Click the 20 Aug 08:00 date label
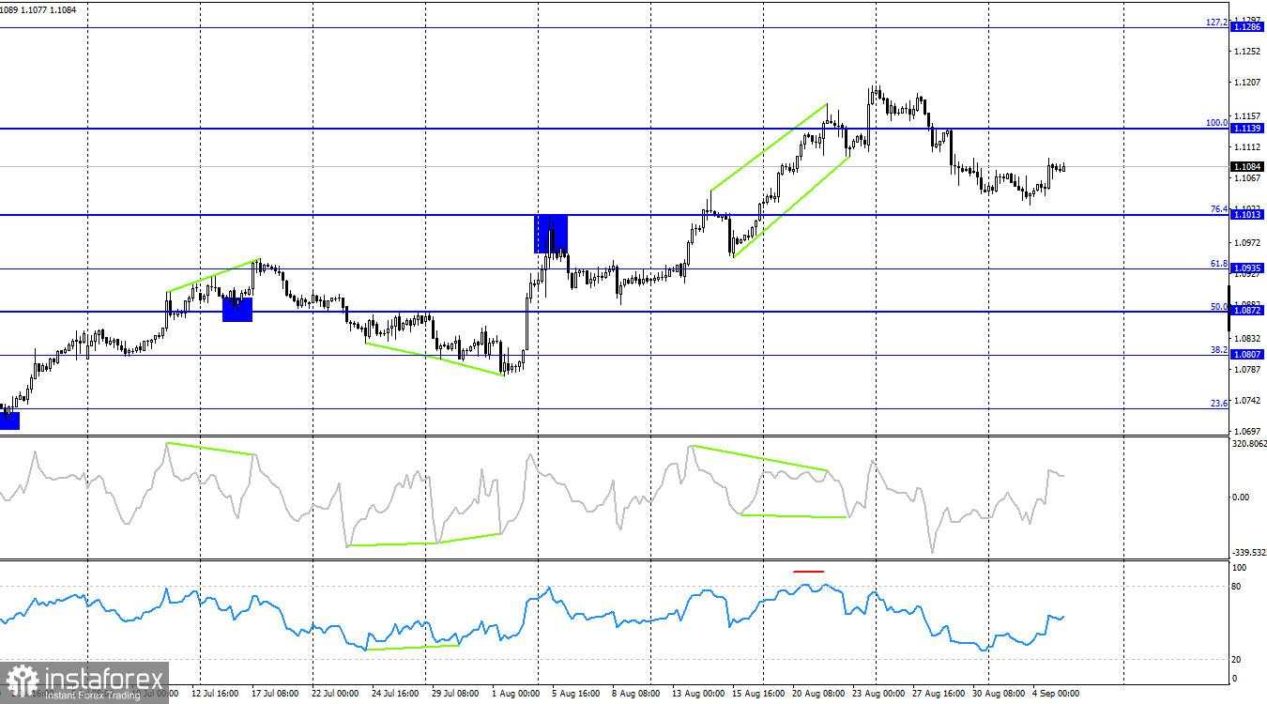This screenshot has width=1267, height=704. coord(817,695)
